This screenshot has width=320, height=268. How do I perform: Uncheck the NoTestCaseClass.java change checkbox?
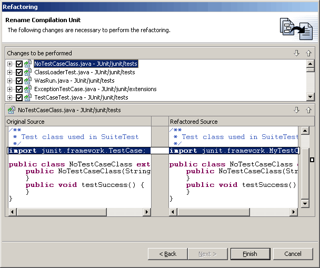tap(19, 64)
